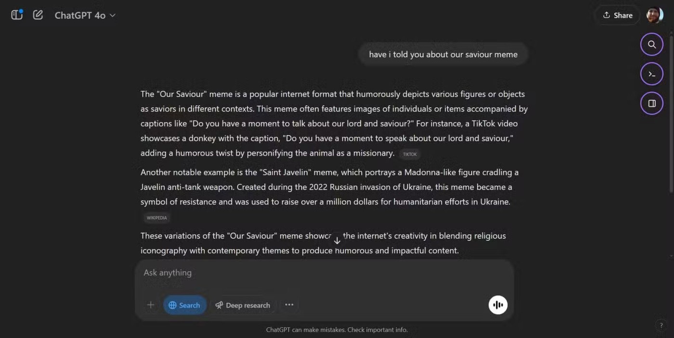This screenshot has height=338, width=674.
Task: Toggle the Search web option off
Action: pos(184,305)
